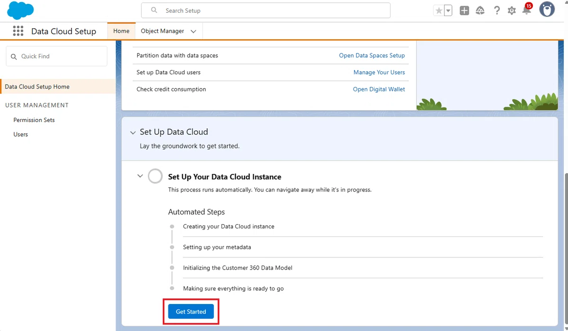Click the Manage Your Users link
The width and height of the screenshot is (568, 331).
point(379,72)
